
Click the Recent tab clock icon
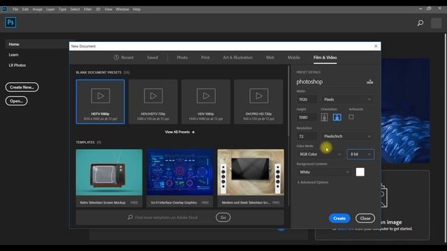tap(116, 57)
